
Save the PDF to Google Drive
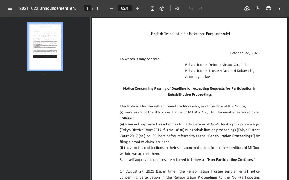click(x=247, y=8)
